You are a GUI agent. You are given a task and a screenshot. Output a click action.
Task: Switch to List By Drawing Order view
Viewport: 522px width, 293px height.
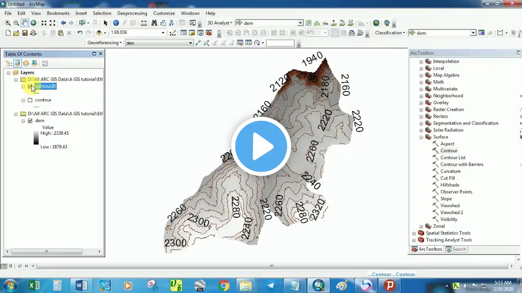pyautogui.click(x=9, y=63)
